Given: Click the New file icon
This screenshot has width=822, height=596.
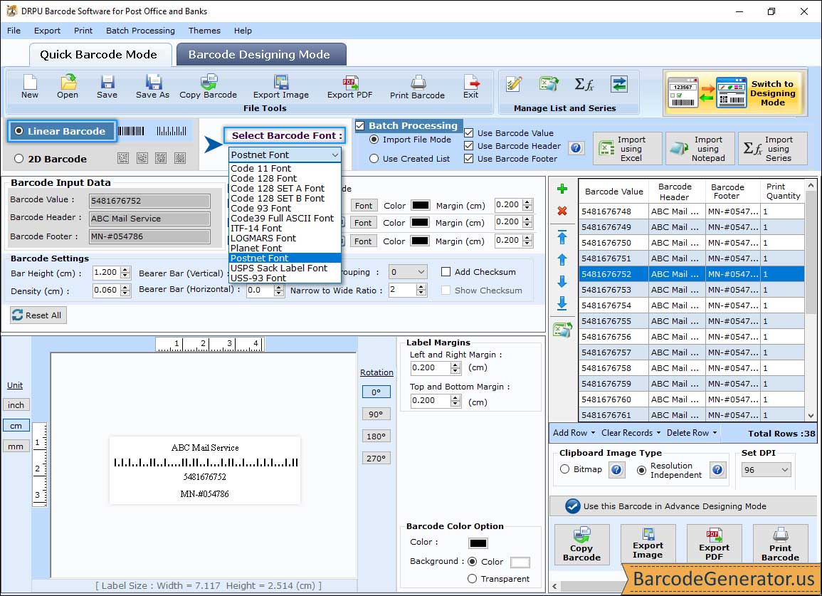Looking at the screenshot, I should (30, 86).
